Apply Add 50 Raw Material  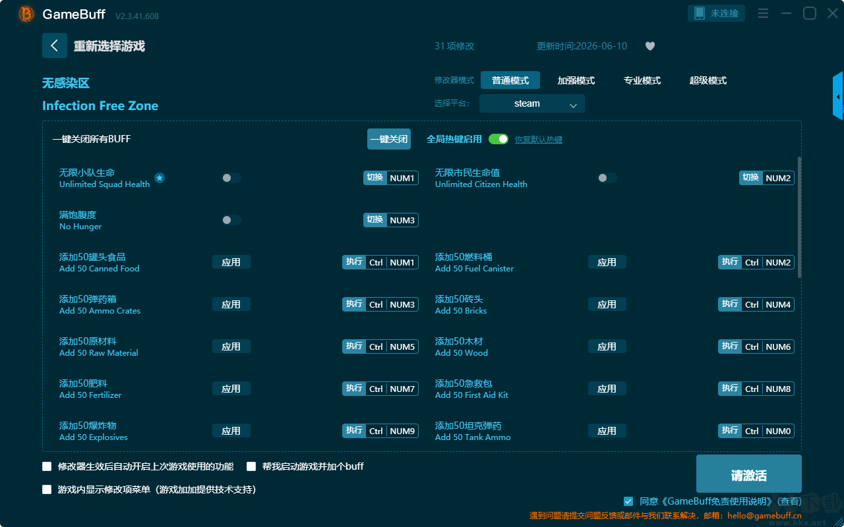point(231,347)
